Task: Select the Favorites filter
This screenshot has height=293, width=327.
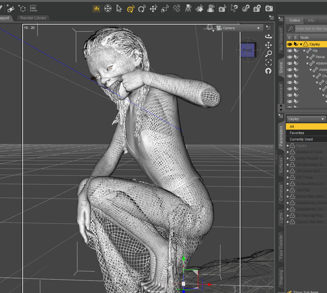Action: [306, 133]
